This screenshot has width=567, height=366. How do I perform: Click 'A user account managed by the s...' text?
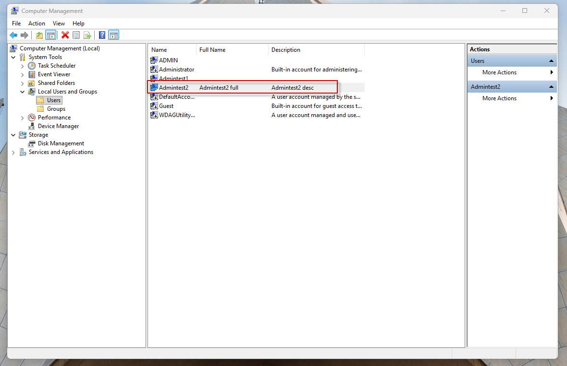pos(316,97)
